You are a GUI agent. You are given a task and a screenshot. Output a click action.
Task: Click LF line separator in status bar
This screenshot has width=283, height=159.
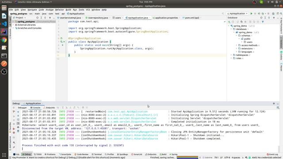pos(221,158)
